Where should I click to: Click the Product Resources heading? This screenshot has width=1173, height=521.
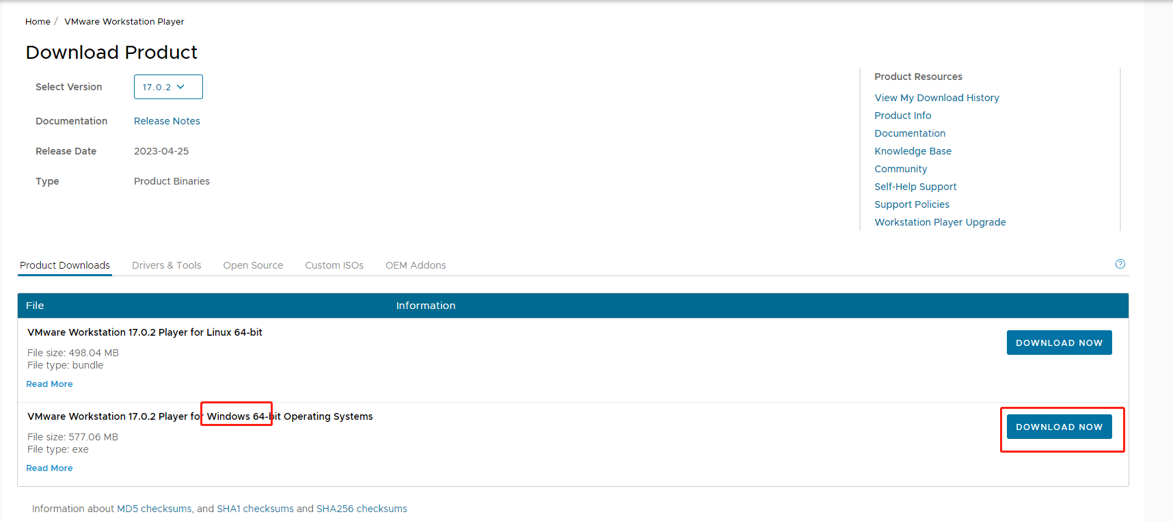(918, 77)
